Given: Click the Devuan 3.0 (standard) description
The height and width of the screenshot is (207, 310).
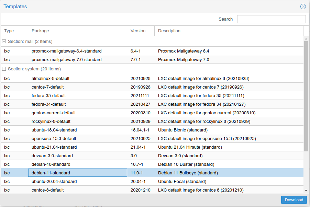Looking at the screenshot, I should click(x=180, y=156).
